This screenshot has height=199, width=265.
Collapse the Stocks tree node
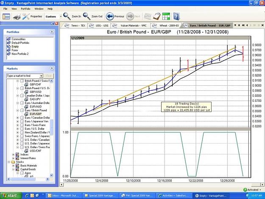[x=9, y=162]
